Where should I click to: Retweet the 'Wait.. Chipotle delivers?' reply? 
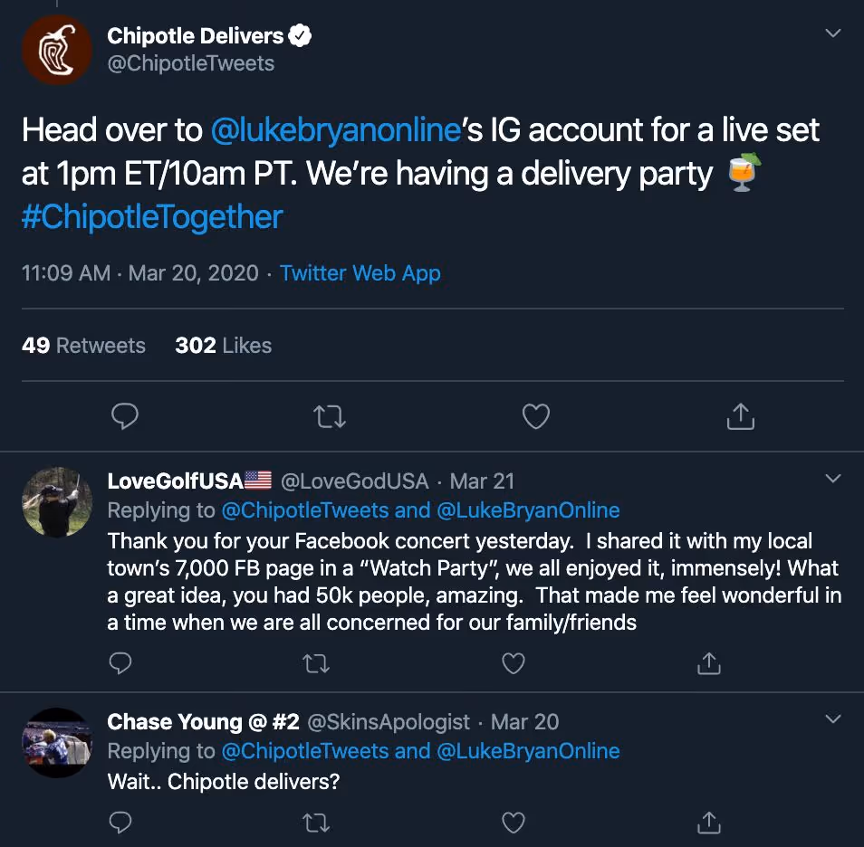[316, 823]
